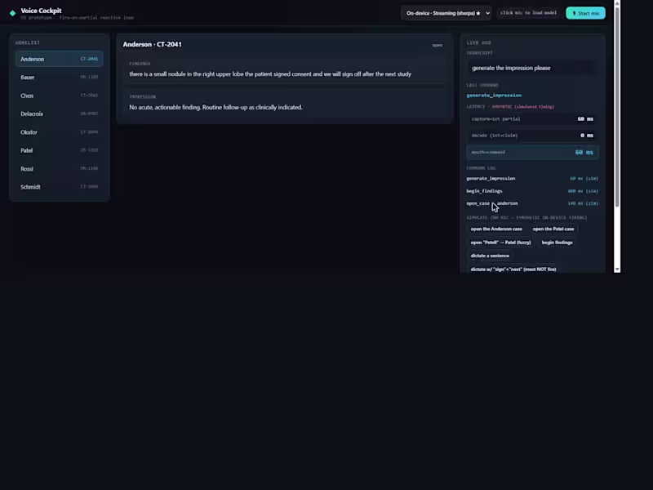This screenshot has width=653, height=490.
Task: Select Okafor in the worklist
Action: click(x=59, y=132)
